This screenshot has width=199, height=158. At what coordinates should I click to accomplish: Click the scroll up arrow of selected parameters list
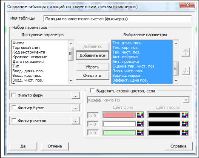(x=176, y=43)
